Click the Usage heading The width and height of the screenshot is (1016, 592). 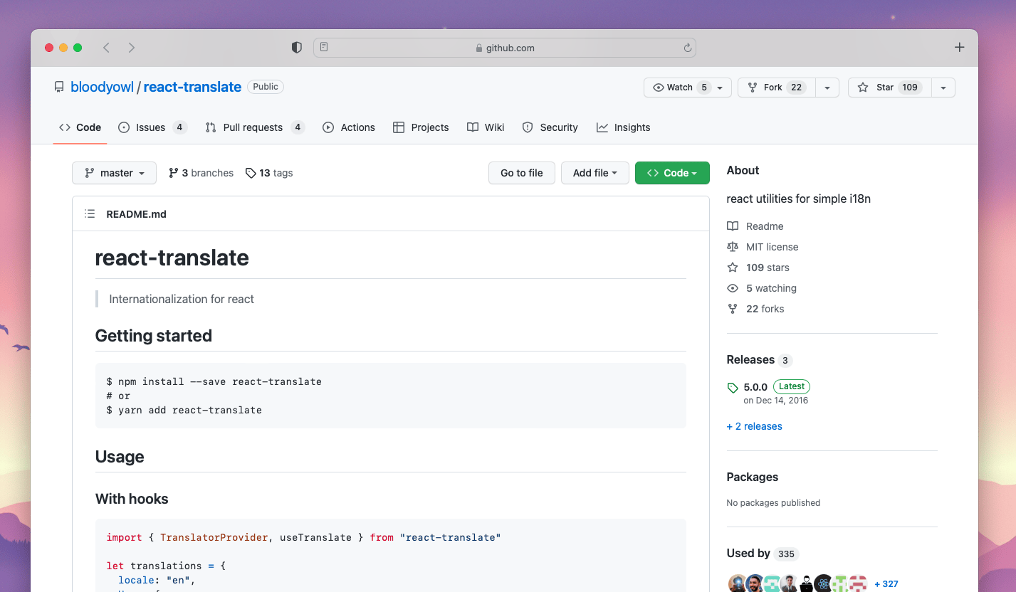pos(120,457)
